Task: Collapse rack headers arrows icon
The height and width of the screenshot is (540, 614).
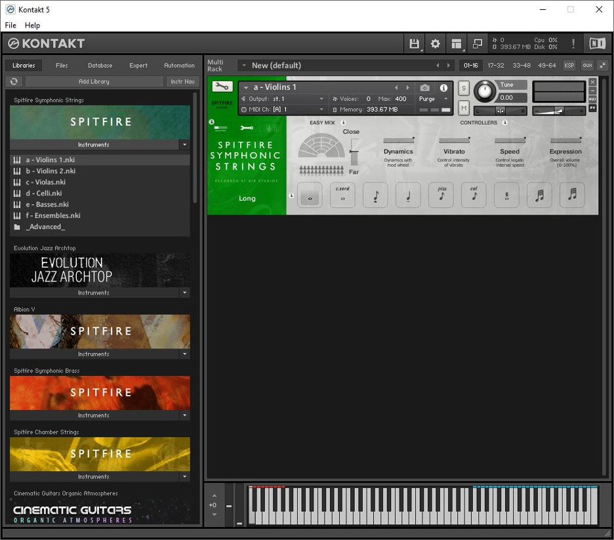Action: pos(603,66)
